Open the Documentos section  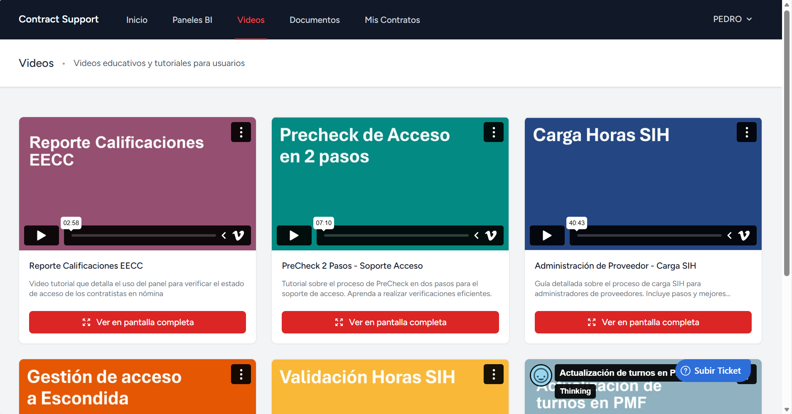click(x=315, y=20)
